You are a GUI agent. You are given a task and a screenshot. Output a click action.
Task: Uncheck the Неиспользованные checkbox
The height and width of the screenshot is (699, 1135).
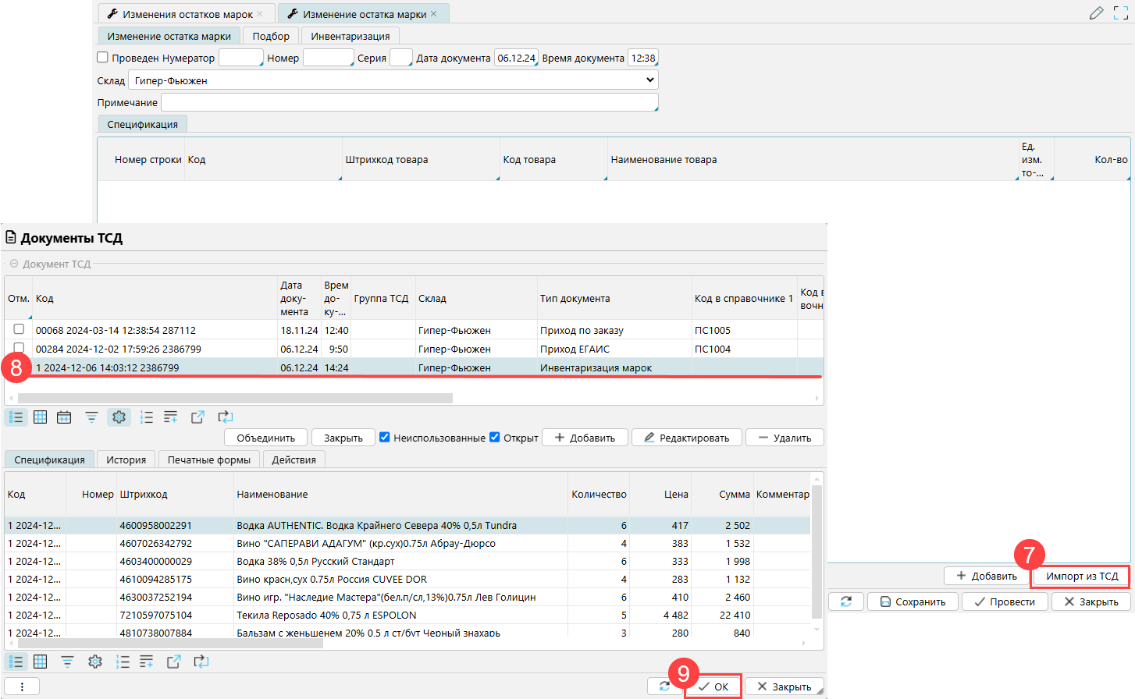(385, 437)
